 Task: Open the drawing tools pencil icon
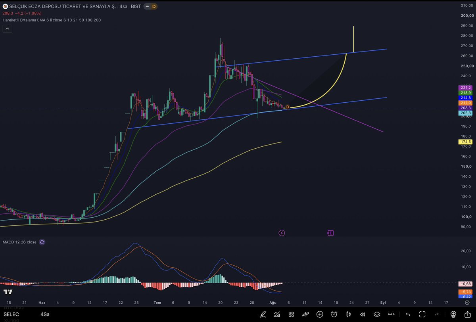pos(263,314)
